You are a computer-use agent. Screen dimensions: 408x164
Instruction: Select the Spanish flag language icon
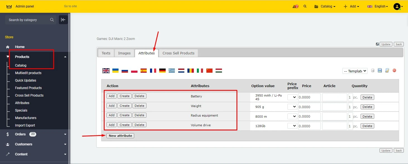(x=144, y=70)
